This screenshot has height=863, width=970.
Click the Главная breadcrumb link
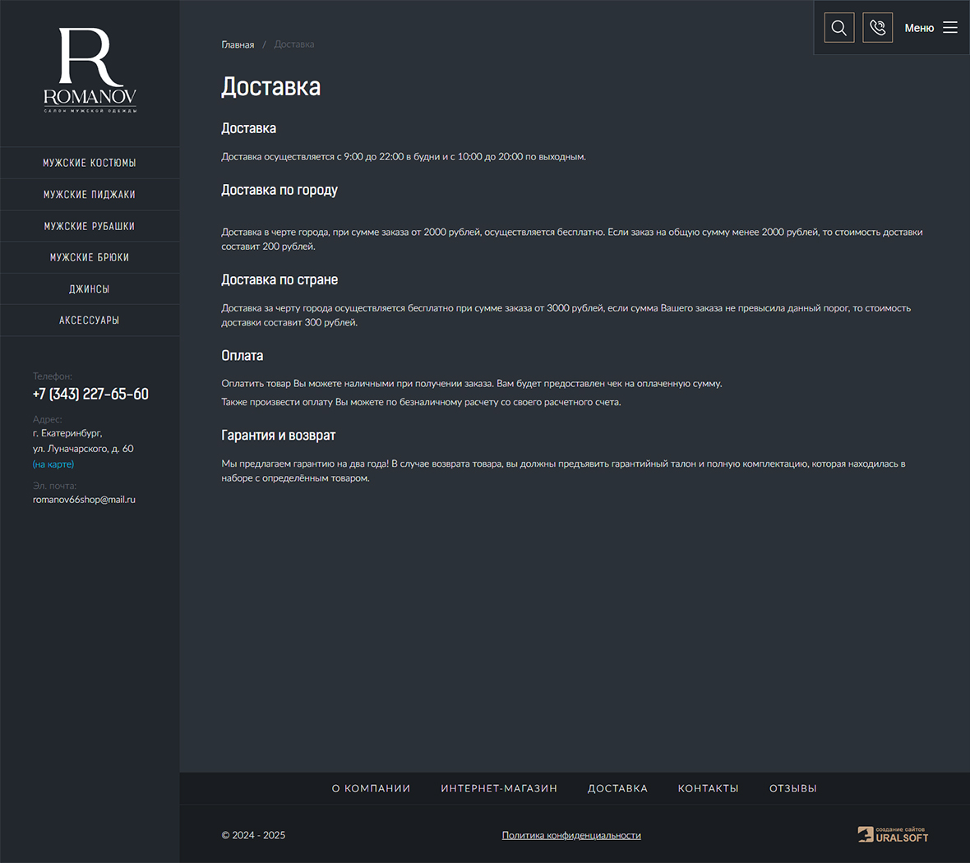click(238, 44)
